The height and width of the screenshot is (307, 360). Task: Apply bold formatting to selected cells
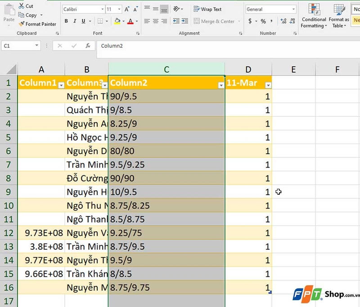point(66,21)
